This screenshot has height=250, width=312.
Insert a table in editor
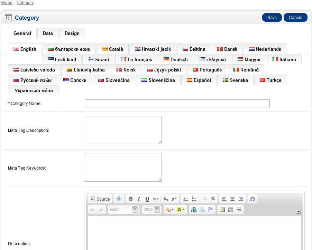pos(231,210)
